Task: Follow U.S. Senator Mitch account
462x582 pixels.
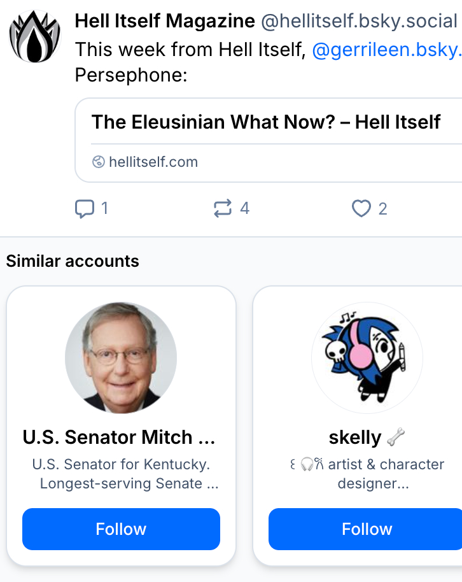Action: [x=121, y=529]
